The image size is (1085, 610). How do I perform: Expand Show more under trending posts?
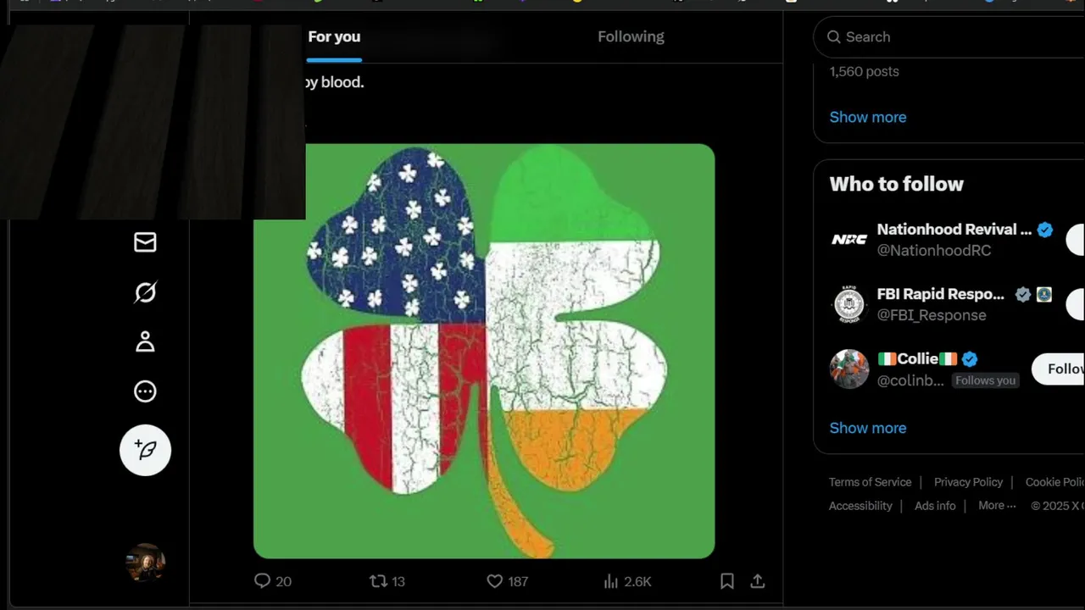coord(867,117)
